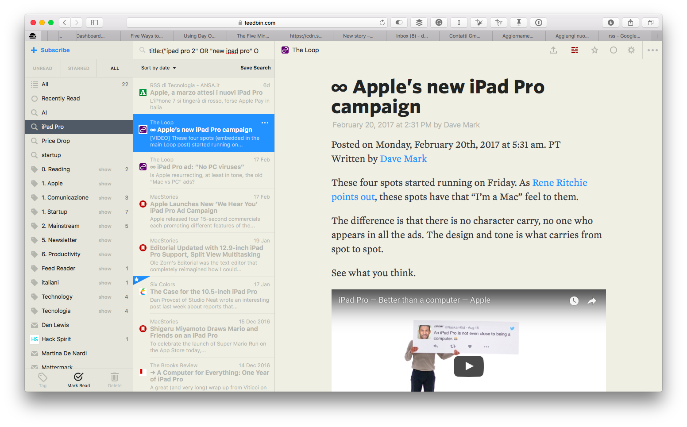Select the AI saved search
This screenshot has height=427, width=687.
[x=79, y=113]
